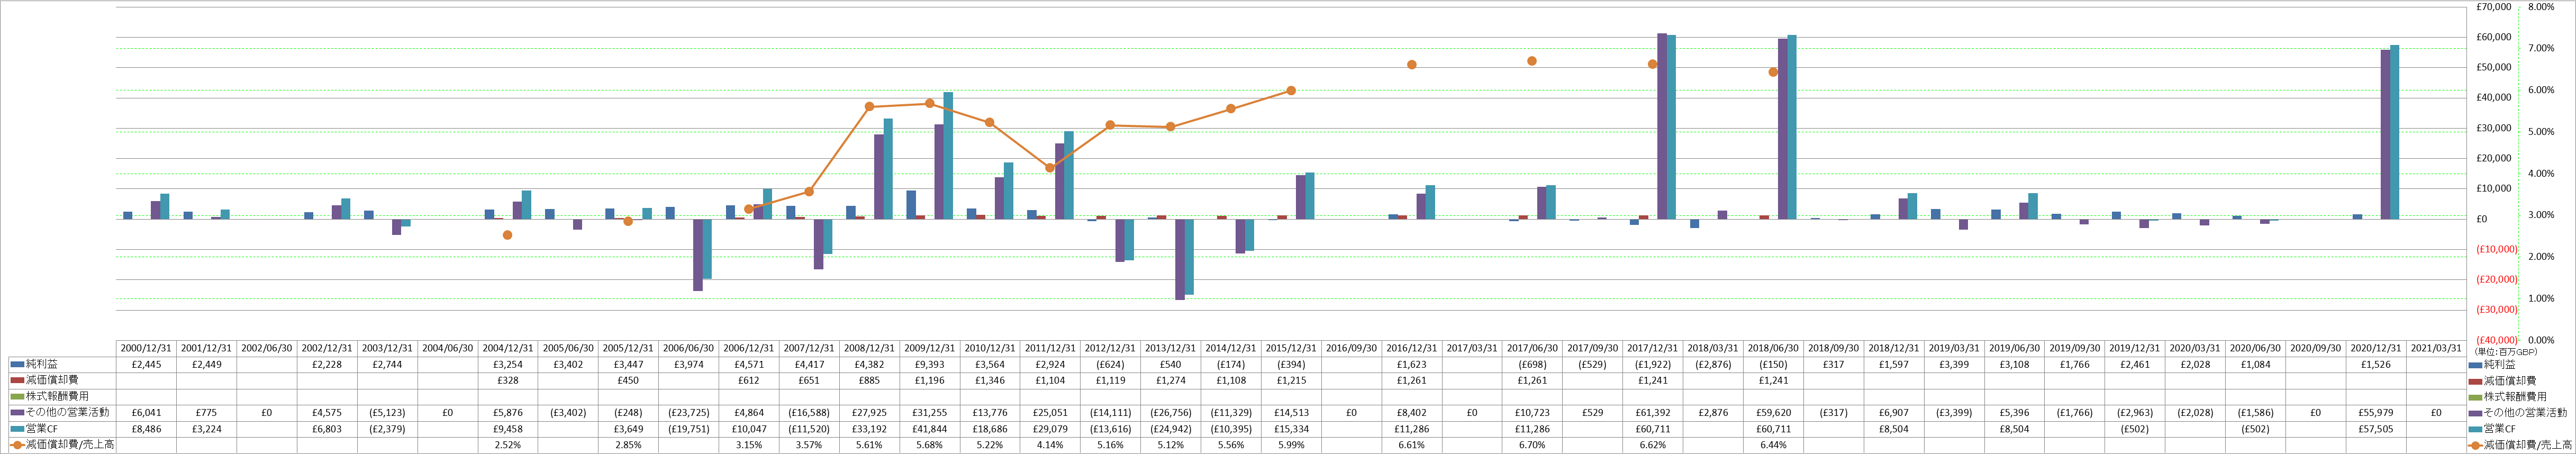Click the £1,623 cell
Screen dimensions: 2576x454
(x=1411, y=365)
